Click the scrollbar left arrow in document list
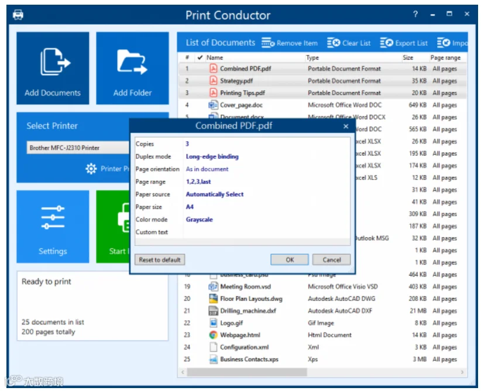Viewport: 481px width, 391px height. pos(183,372)
